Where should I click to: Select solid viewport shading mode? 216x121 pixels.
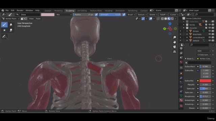pos(166,19)
